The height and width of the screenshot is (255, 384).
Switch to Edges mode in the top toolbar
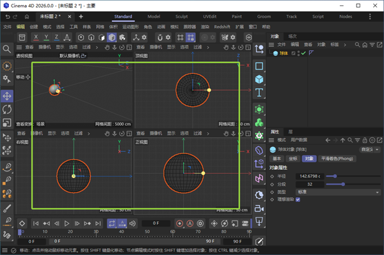coord(91,38)
